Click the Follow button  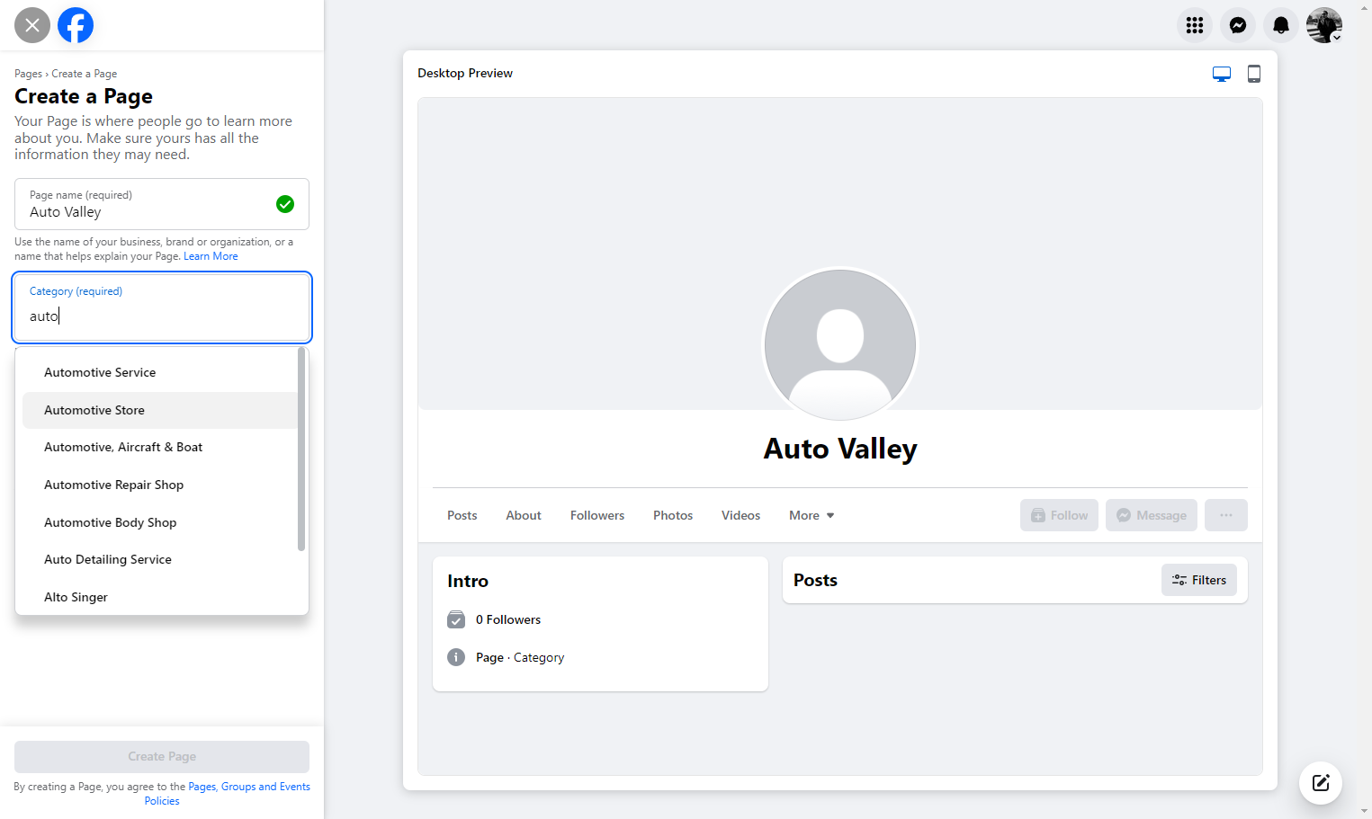[1059, 515]
